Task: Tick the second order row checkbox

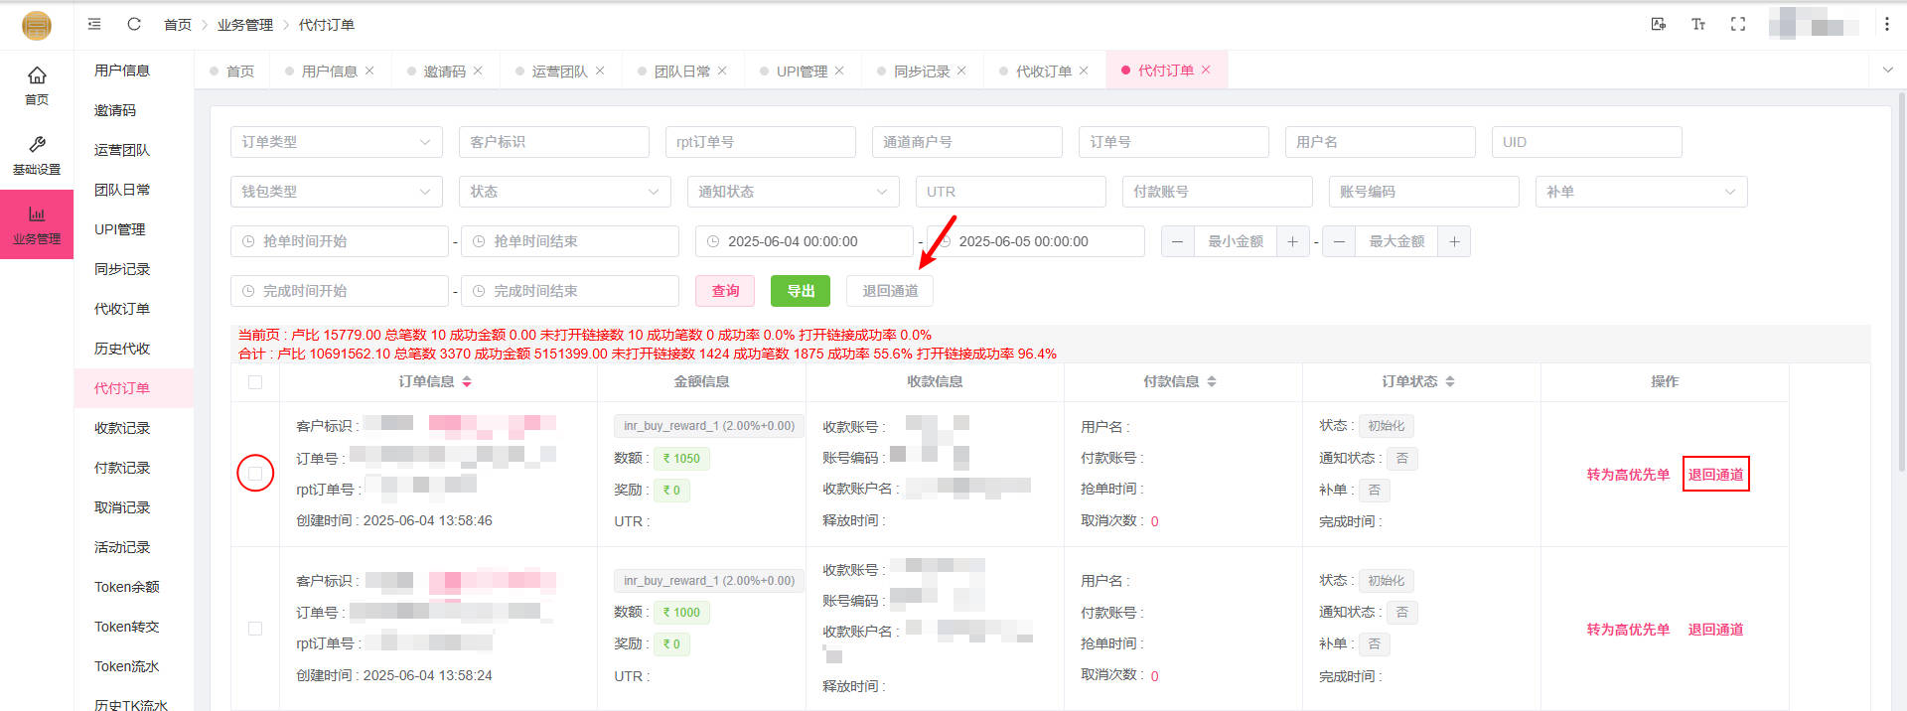Action: (255, 629)
